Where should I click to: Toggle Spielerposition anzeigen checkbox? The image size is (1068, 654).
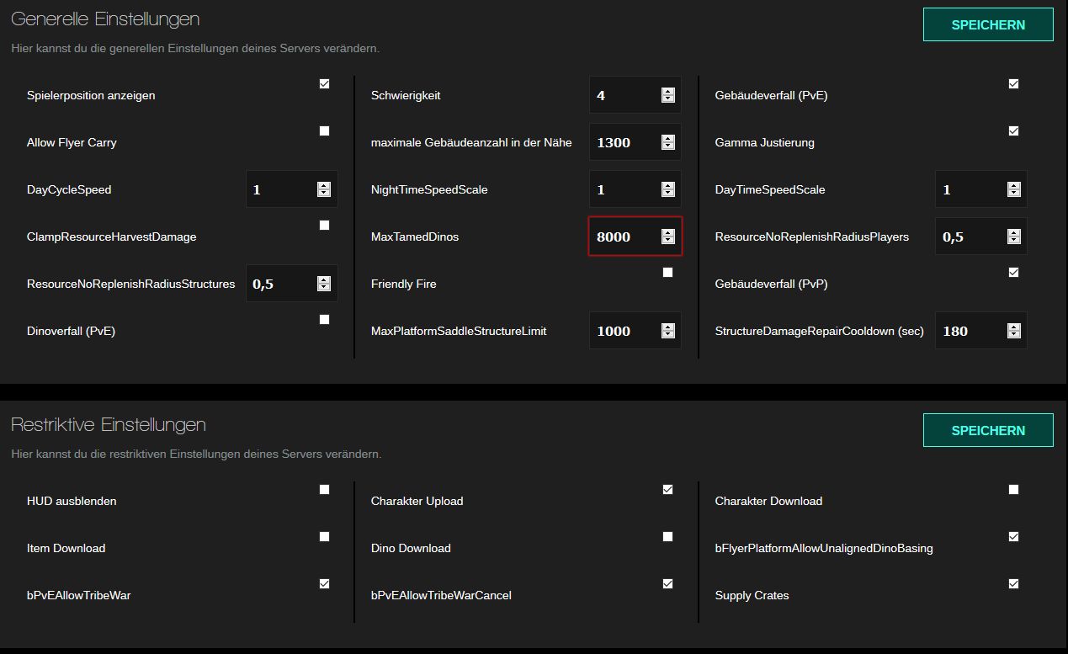click(x=324, y=84)
